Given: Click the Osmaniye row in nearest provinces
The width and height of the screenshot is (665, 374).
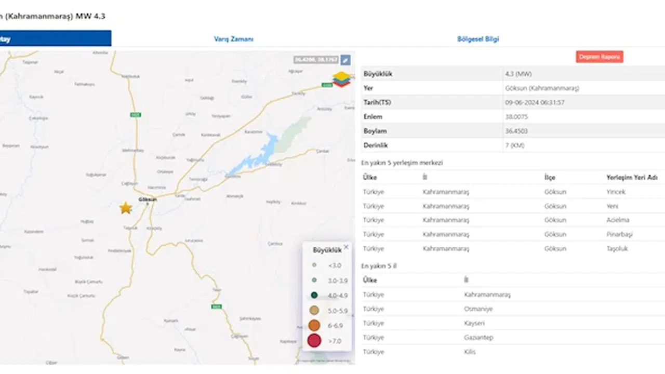Looking at the screenshot, I should [513, 309].
